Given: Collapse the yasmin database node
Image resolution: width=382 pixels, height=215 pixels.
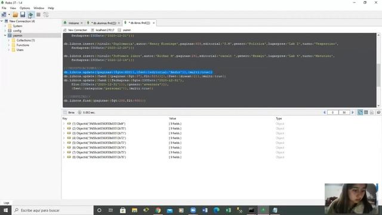Looking at the screenshot, I should pos(5,35).
